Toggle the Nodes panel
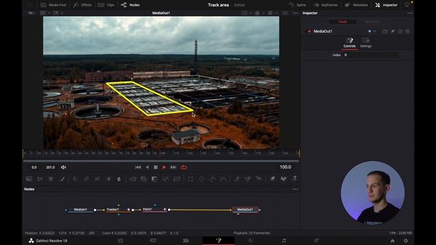Image resolution: width=436 pixels, height=245 pixels. [130, 5]
